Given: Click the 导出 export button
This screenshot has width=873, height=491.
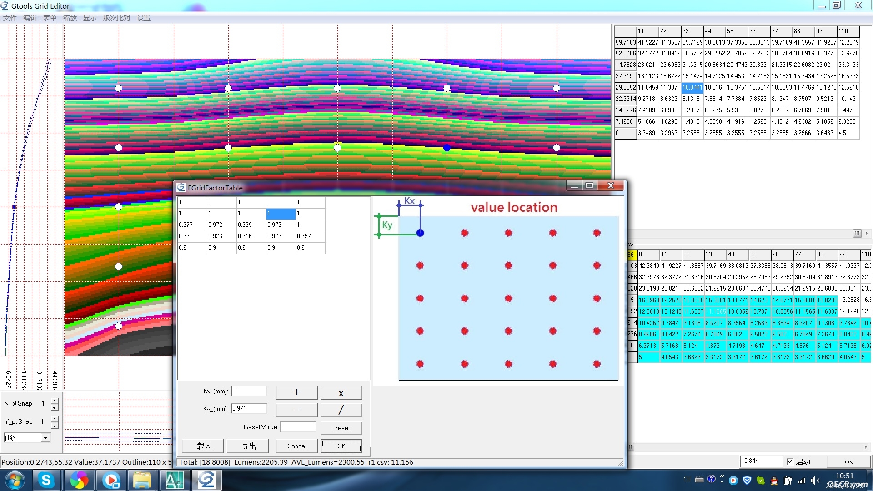Looking at the screenshot, I should [x=248, y=446].
